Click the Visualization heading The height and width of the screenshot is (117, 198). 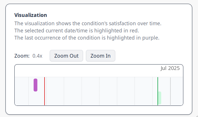pos(31,15)
